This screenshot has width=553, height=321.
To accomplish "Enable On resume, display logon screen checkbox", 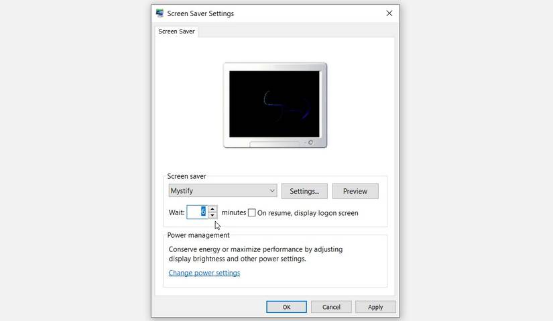I will (x=252, y=212).
